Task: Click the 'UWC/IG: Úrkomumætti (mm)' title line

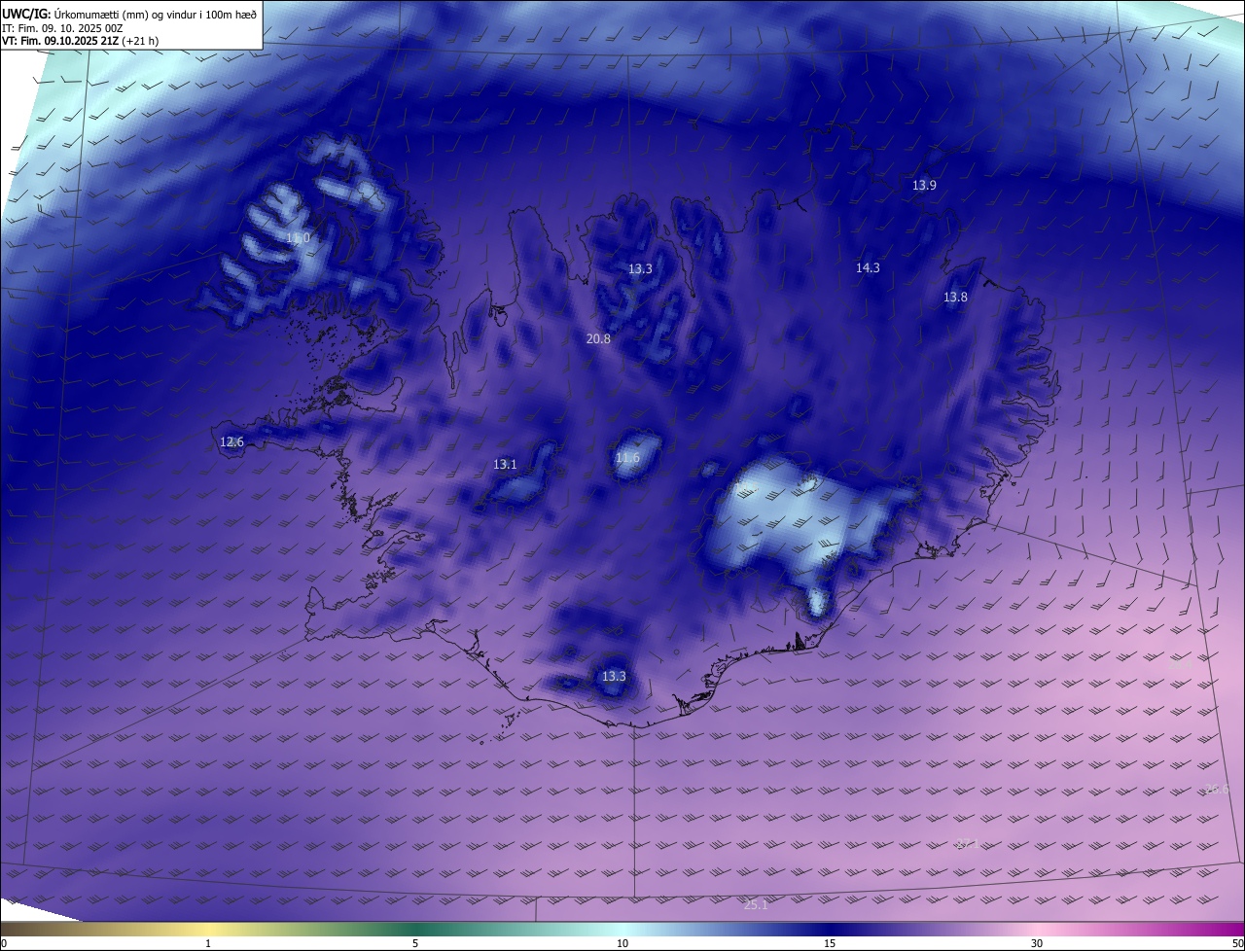Action: [x=130, y=13]
